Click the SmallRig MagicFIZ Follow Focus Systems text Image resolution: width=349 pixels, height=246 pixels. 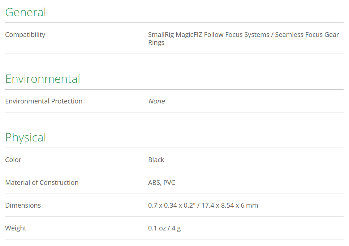point(209,35)
